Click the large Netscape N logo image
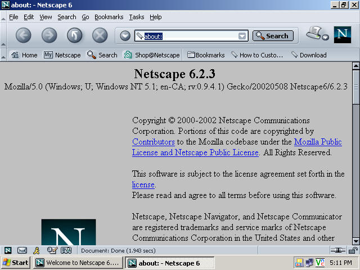360x270 pixels. point(69,232)
